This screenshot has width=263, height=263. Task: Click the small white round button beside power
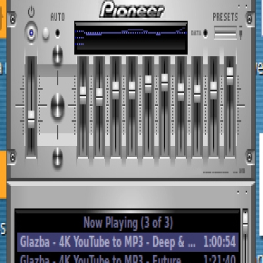(45, 33)
